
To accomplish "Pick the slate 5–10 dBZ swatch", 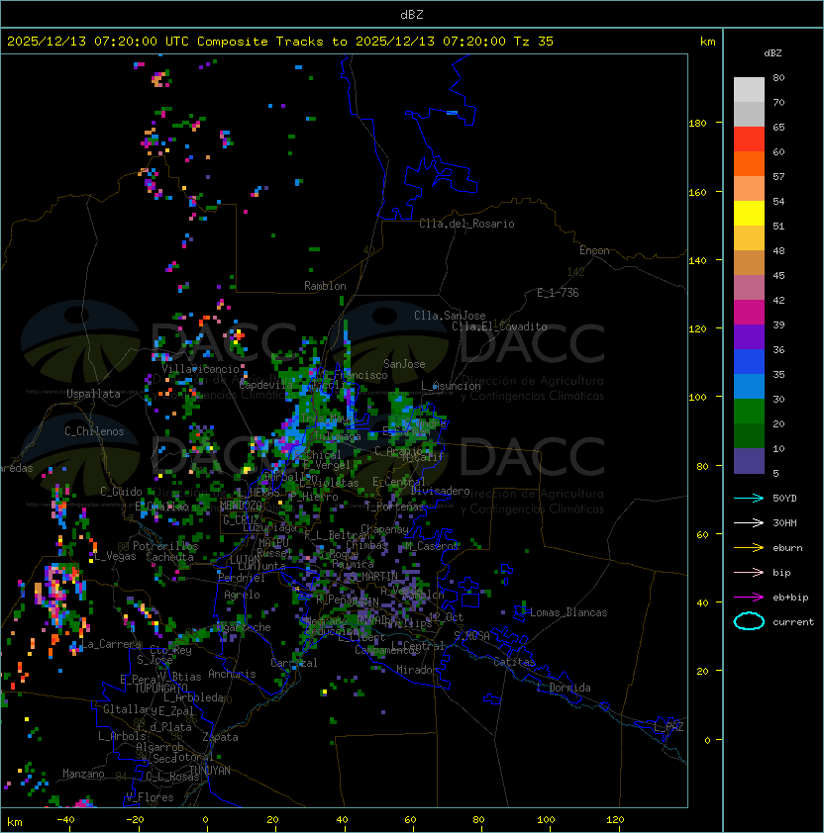I will [x=749, y=461].
